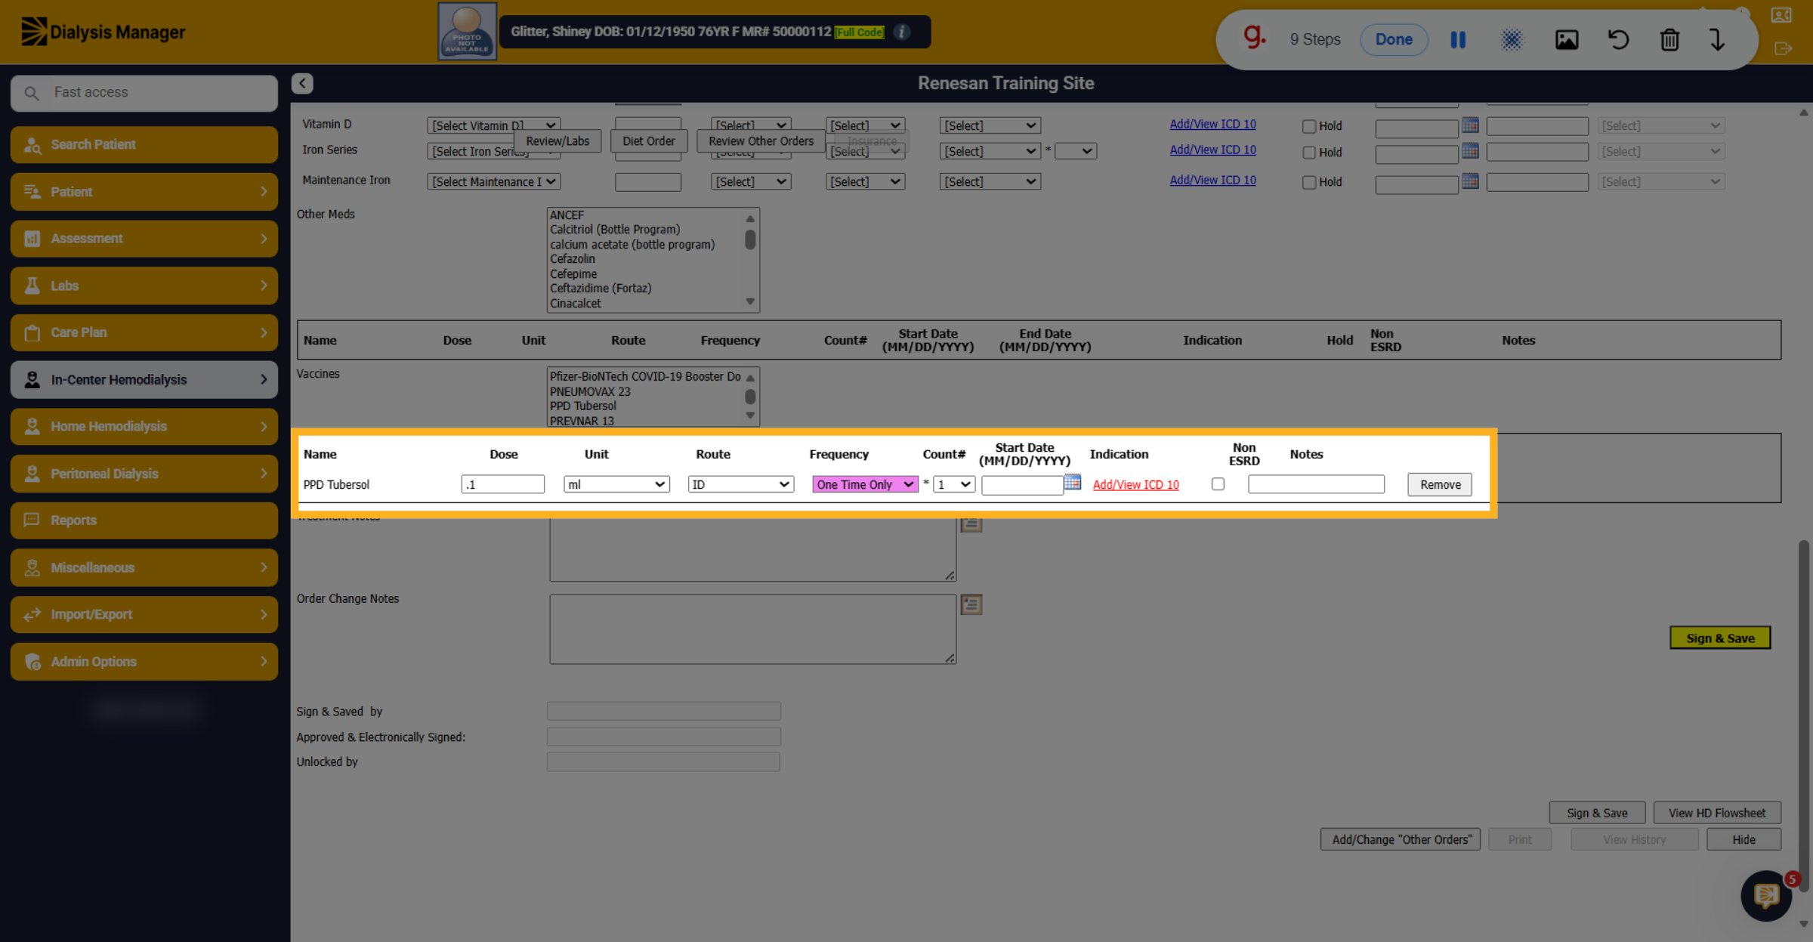Expand the Peritoneal Dialysis menu
1813x942 pixels.
pyautogui.click(x=144, y=474)
